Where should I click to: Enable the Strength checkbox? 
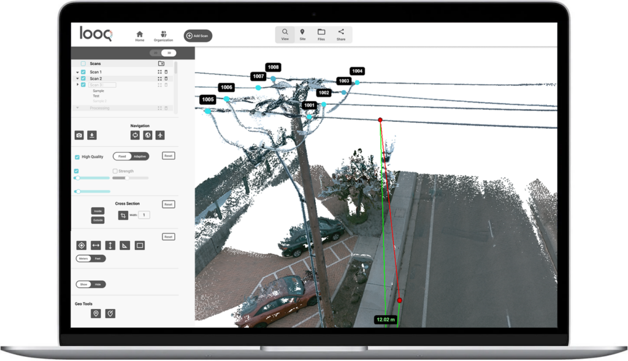115,170
